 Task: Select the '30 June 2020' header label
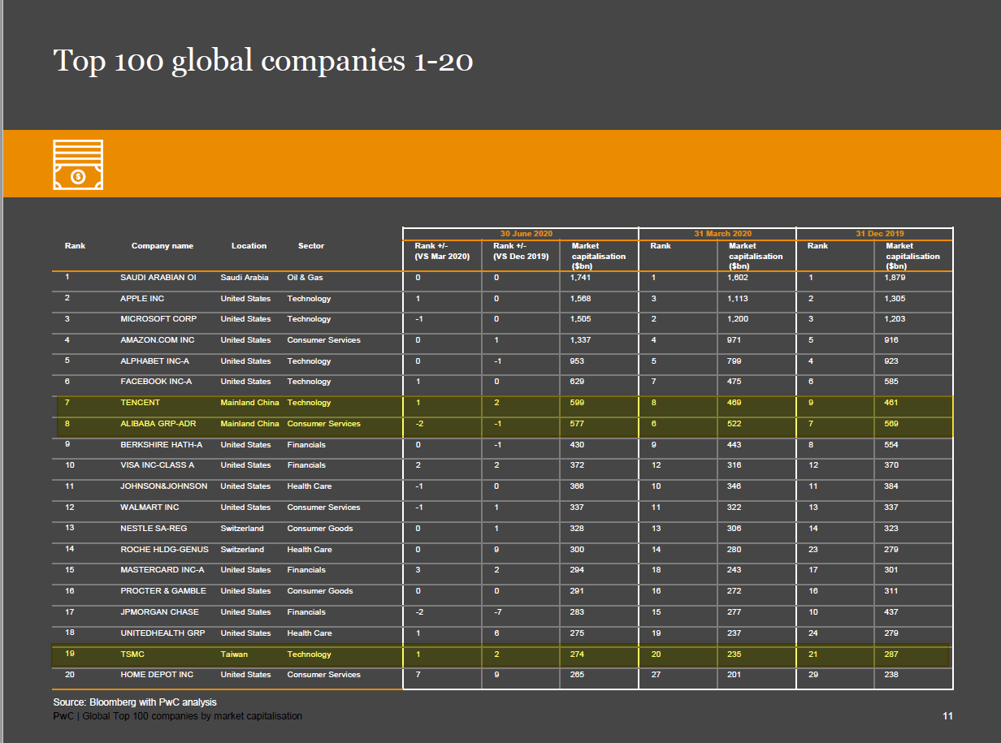[526, 234]
